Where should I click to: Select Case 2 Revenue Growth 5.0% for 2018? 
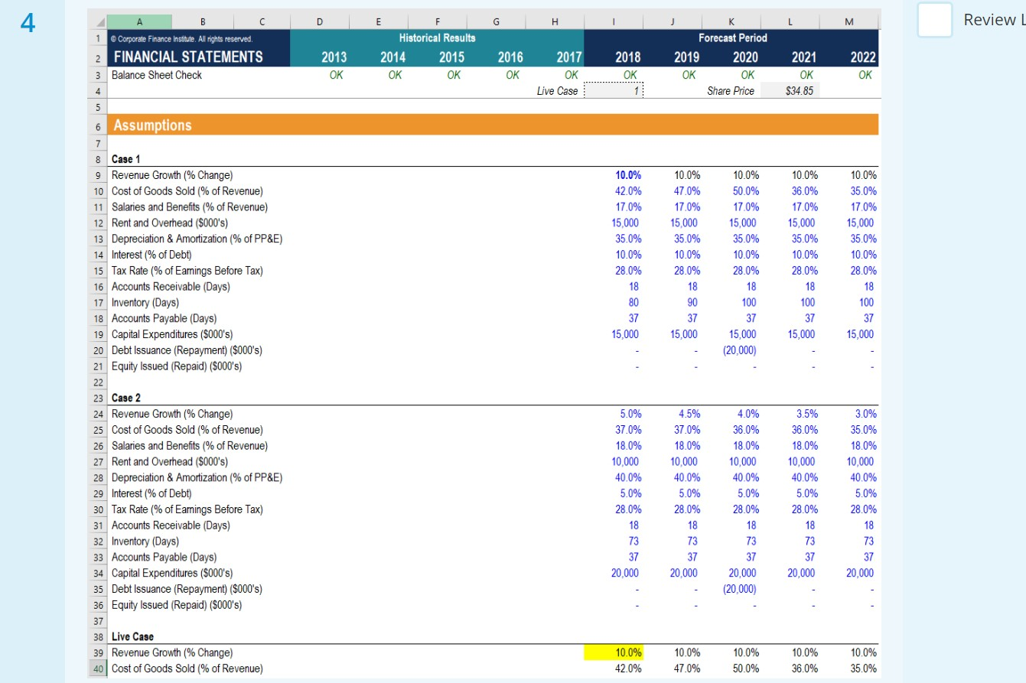click(x=630, y=414)
